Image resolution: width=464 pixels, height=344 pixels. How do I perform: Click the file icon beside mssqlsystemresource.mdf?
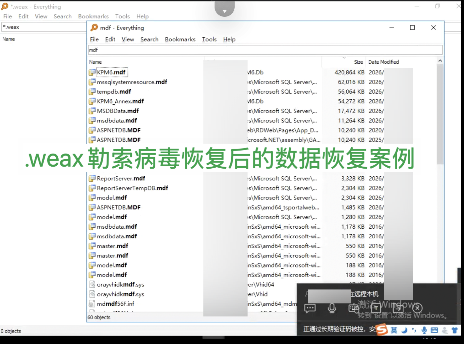92,82
